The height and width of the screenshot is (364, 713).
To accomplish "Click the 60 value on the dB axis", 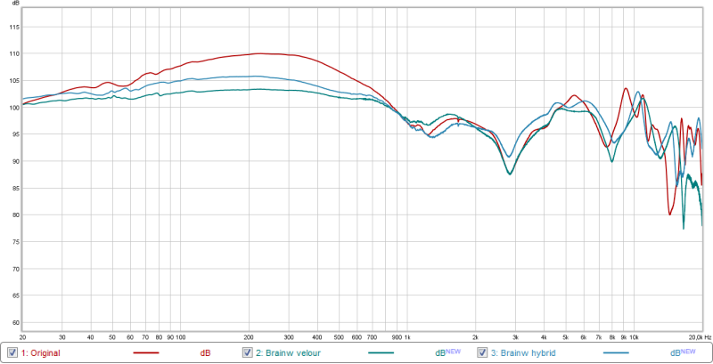I will point(12,322).
